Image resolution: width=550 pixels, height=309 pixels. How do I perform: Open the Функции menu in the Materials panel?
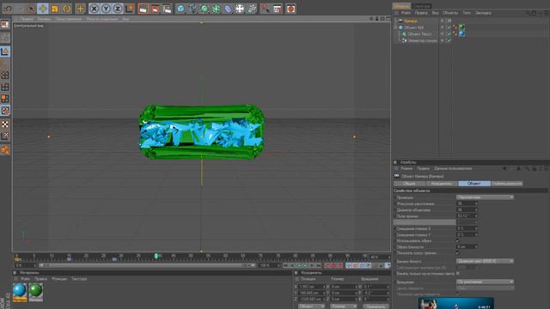coord(59,279)
